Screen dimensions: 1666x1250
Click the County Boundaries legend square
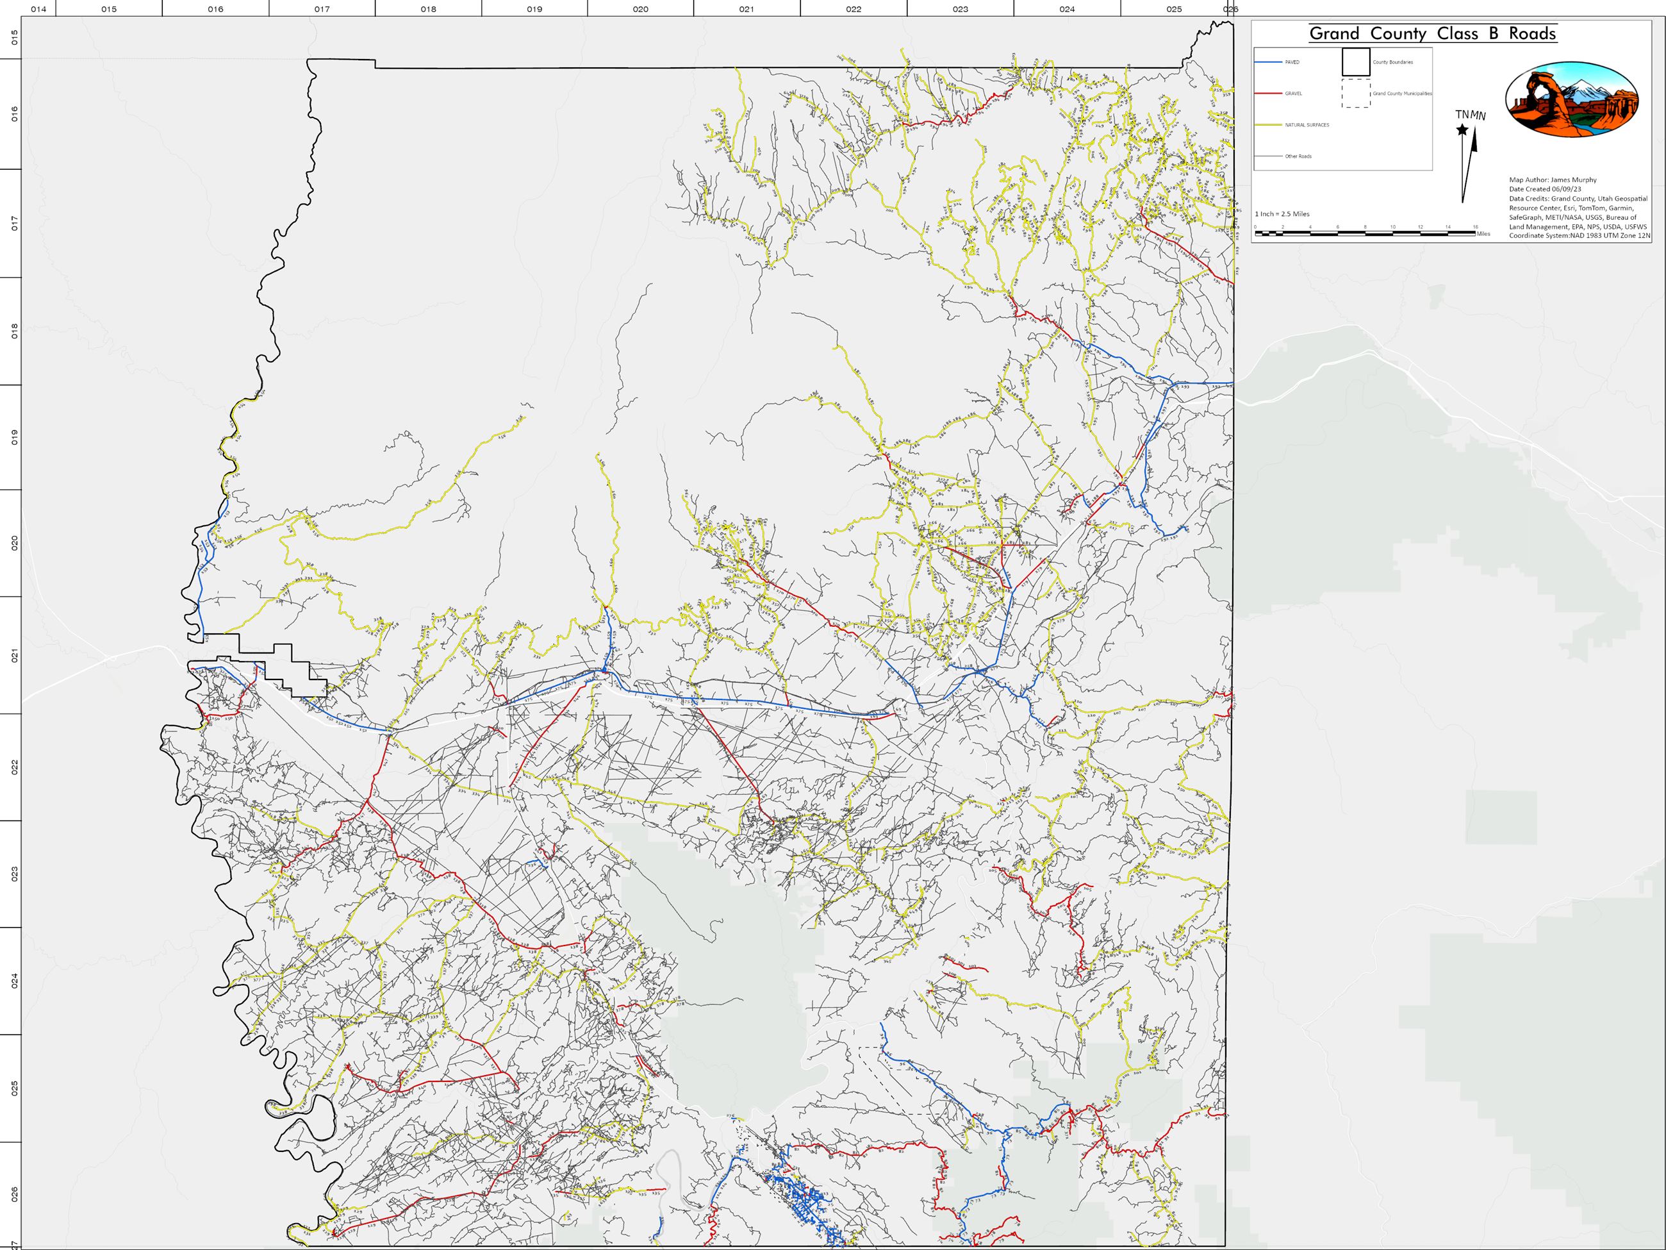(x=1355, y=62)
